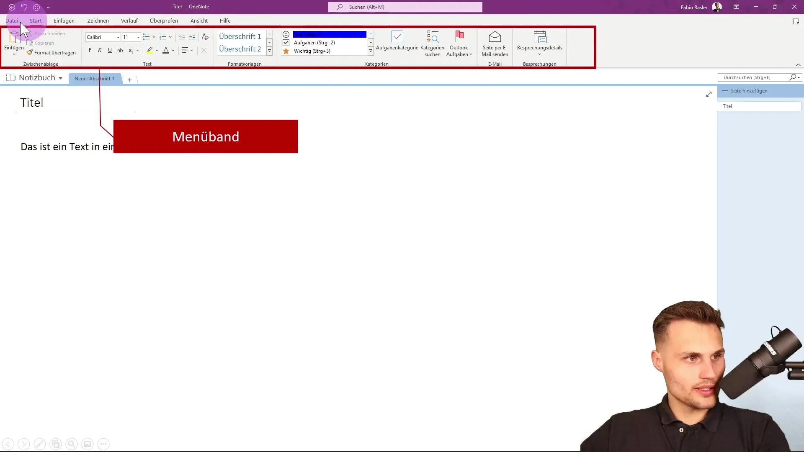Select the Neuer Abschnitt 1 section tab
Image resolution: width=804 pixels, height=452 pixels.
pyautogui.click(x=94, y=79)
